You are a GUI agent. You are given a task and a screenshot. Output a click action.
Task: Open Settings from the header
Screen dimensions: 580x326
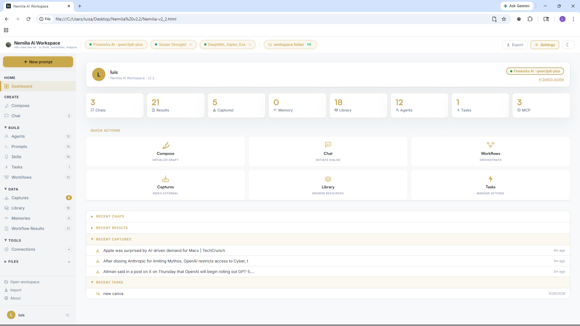[x=545, y=45]
